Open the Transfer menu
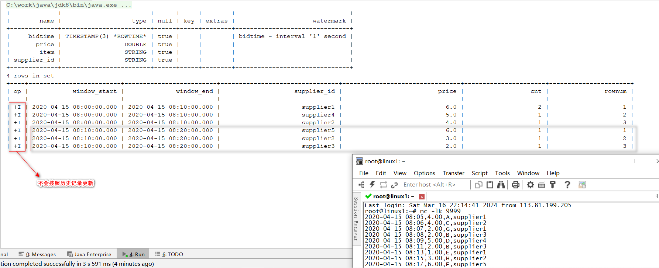This screenshot has height=268, width=659. coord(453,173)
